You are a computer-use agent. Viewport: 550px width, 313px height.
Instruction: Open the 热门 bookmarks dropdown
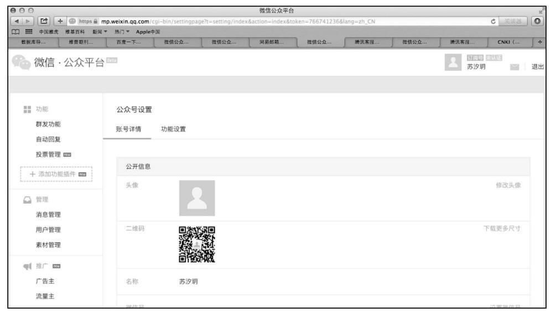(x=122, y=32)
